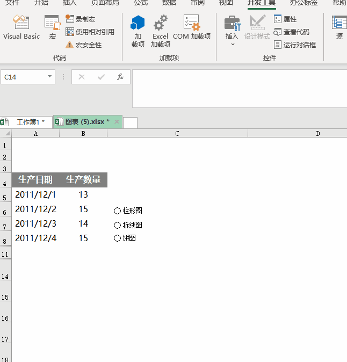
Task: Open Excel Add-ins (Excel 加载项)
Action: point(160,31)
